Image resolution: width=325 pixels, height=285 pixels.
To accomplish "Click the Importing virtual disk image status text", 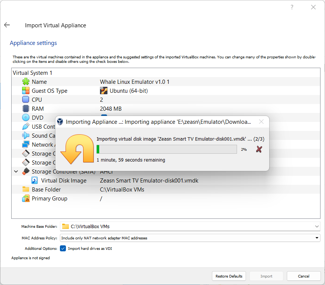I will (x=180, y=139).
